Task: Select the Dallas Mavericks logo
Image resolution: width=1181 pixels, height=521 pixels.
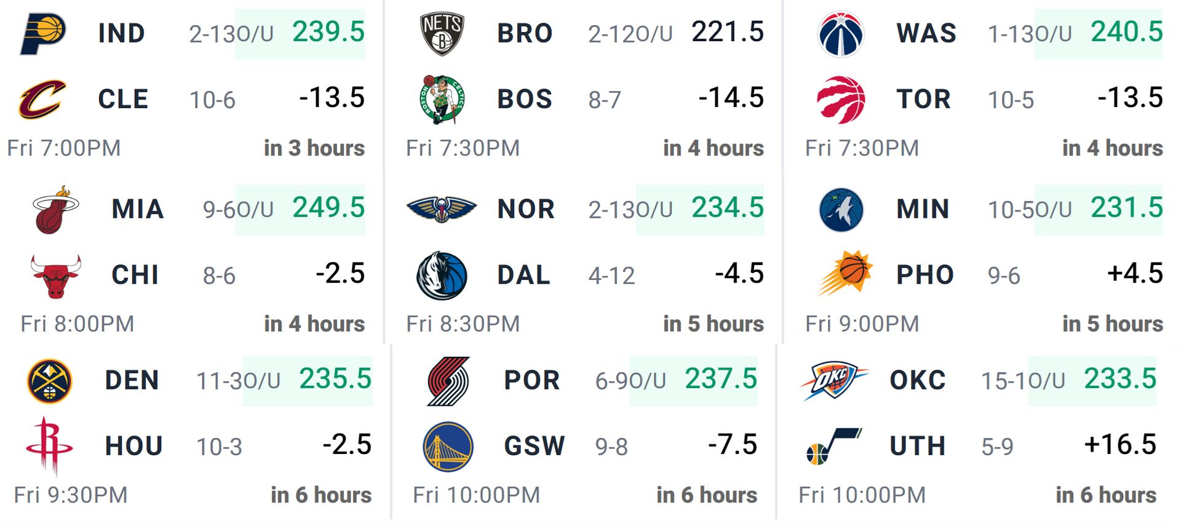Action: pyautogui.click(x=442, y=275)
